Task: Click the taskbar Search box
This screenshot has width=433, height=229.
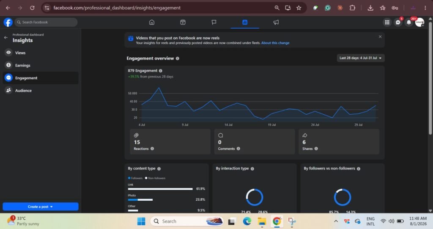Action: [x=187, y=221]
